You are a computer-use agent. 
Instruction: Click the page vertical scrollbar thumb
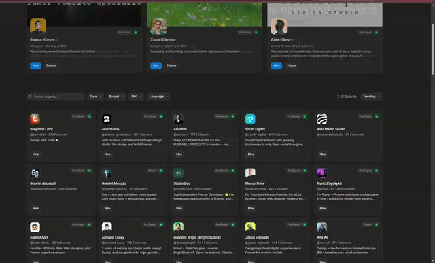click(433, 49)
